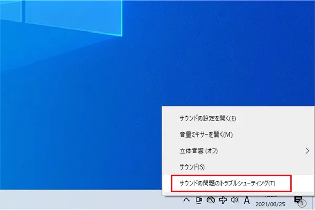The height and width of the screenshot is (210, 315).
Task: Click the speaker volume tray icon
Action: pyautogui.click(x=235, y=199)
